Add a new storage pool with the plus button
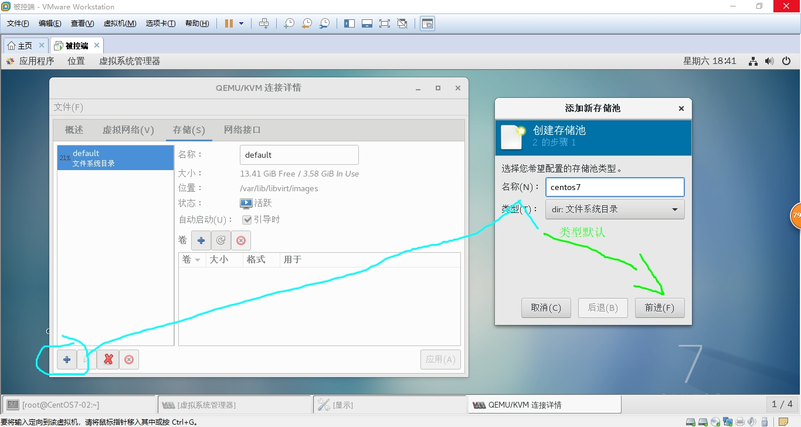This screenshot has width=801, height=427. (67, 360)
